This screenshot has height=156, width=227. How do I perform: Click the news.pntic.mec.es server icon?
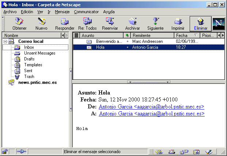click(11, 82)
